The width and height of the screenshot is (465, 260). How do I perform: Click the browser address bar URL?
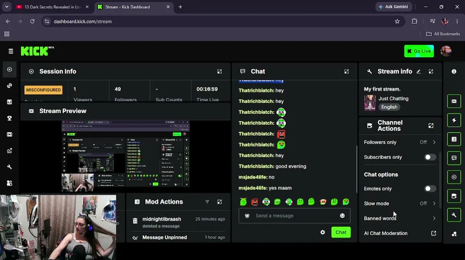click(83, 21)
